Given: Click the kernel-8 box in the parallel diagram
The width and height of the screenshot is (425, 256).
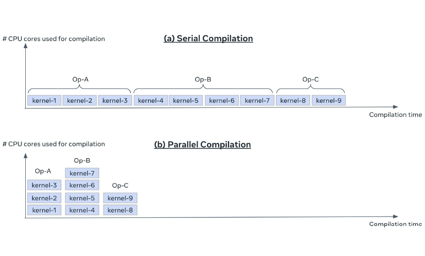Looking at the screenshot, I should coord(120,210).
